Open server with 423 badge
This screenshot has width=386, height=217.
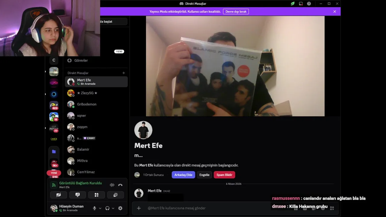(x=54, y=105)
